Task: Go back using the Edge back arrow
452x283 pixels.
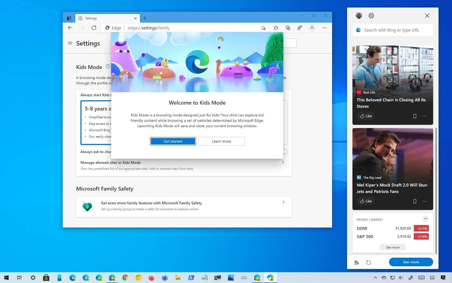Action: pos(70,28)
